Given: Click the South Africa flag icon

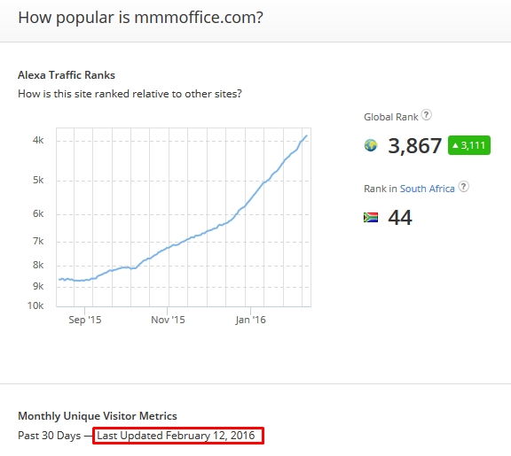Looking at the screenshot, I should click(x=371, y=217).
